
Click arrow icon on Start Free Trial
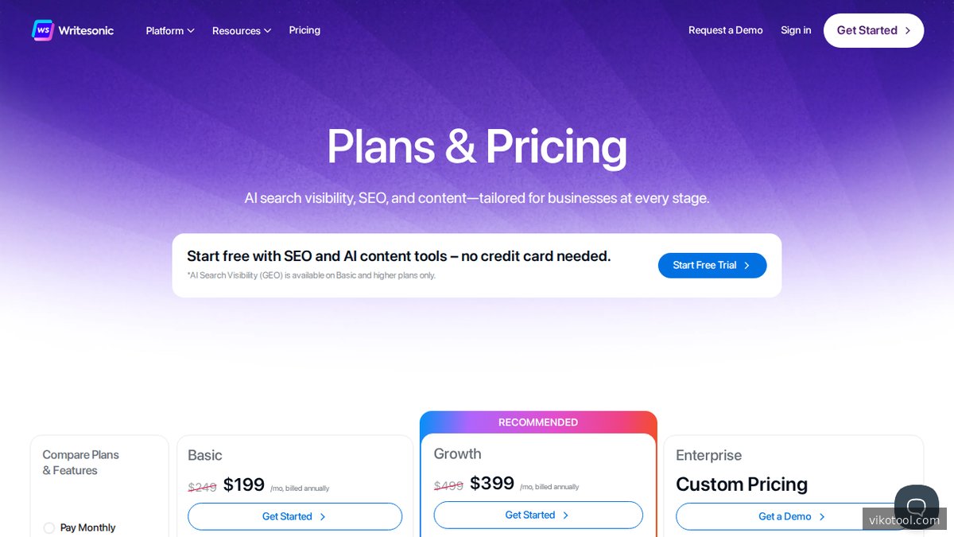(747, 266)
